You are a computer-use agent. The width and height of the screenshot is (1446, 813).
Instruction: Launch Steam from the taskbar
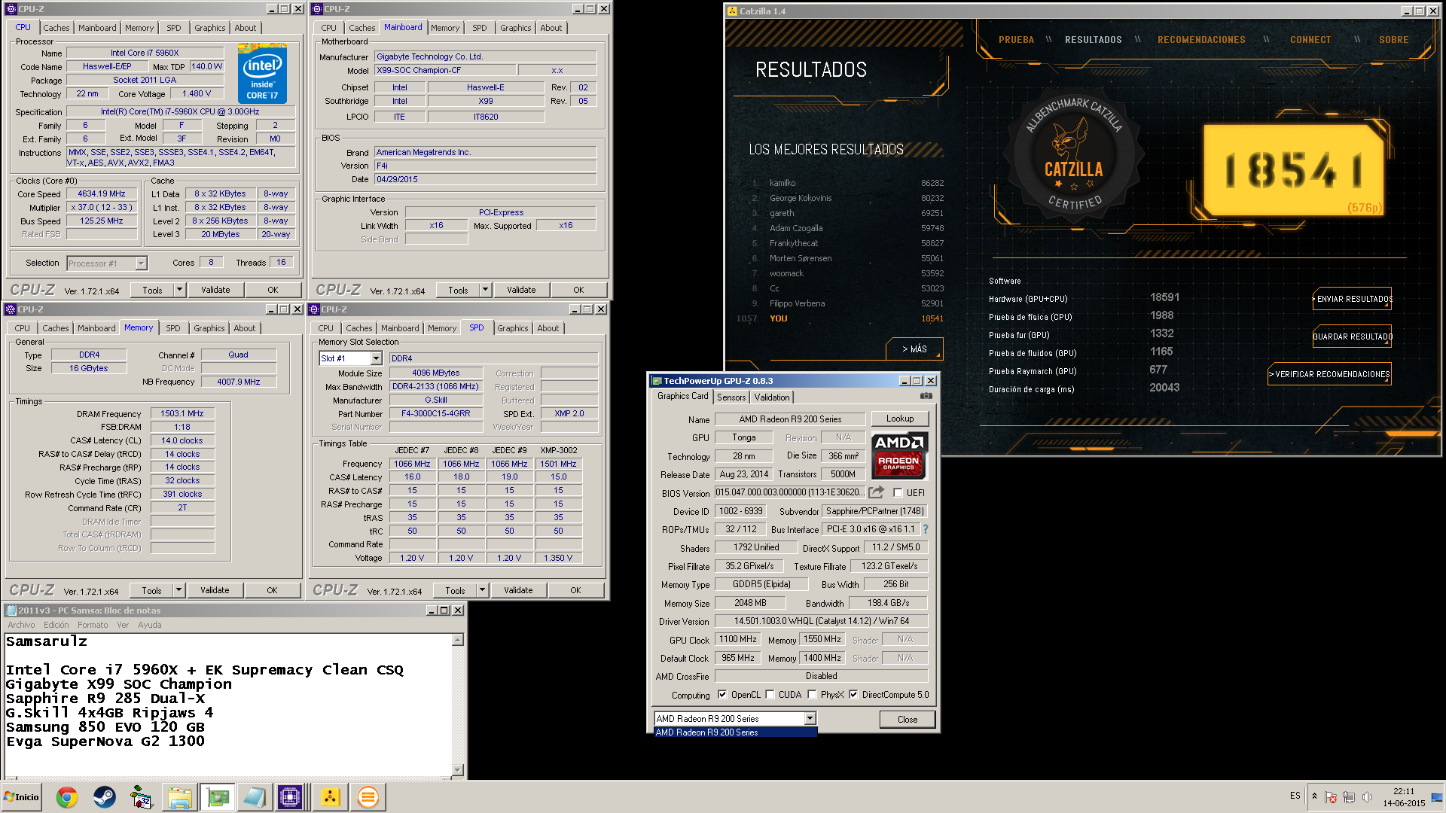point(105,797)
